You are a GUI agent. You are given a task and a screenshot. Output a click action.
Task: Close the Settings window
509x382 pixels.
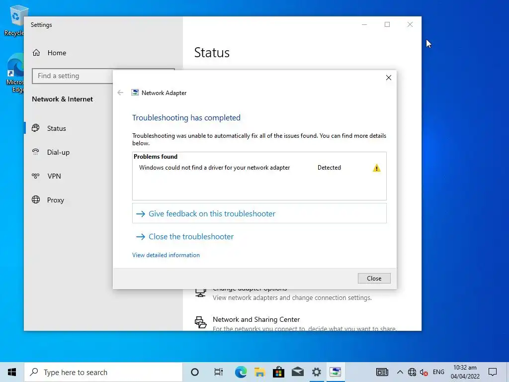pos(410,24)
